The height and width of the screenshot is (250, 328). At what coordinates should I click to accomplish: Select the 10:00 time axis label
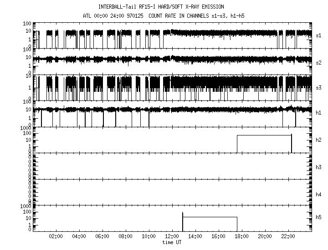[x=149, y=237]
